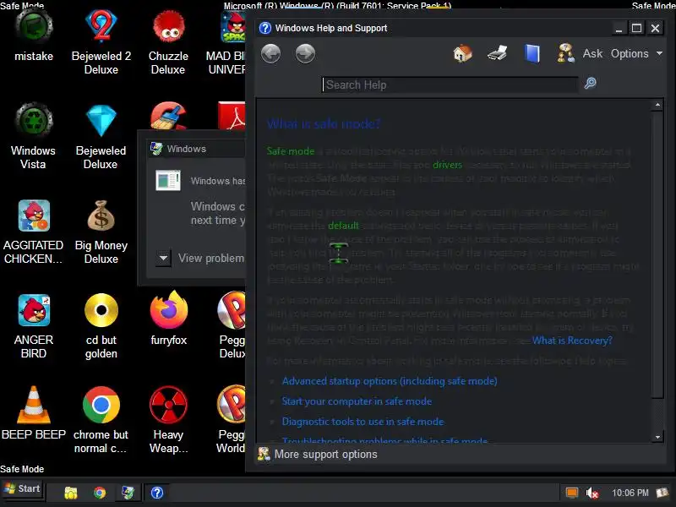Screen dimensions: 676x507
Task: Select AGGITATED CHICKEN desktop icon
Action: (x=34, y=232)
